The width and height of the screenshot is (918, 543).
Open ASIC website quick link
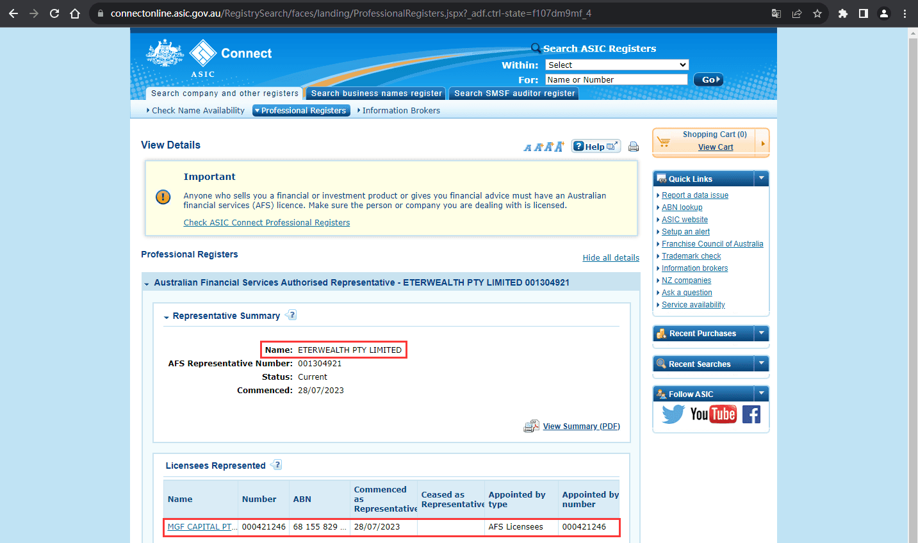point(685,220)
